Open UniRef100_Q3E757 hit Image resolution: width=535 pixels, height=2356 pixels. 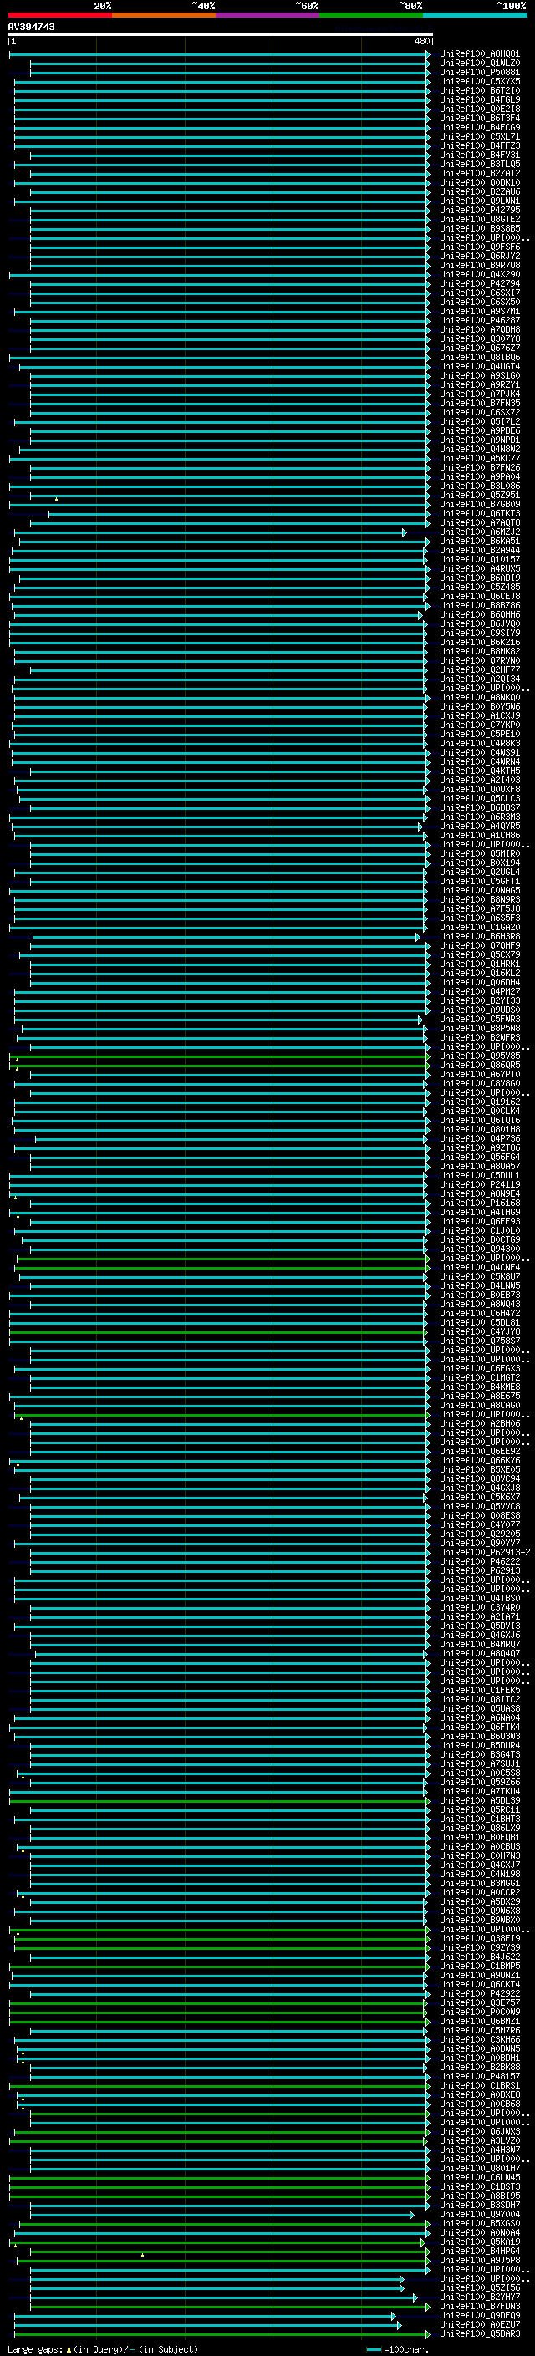click(x=479, y=2002)
